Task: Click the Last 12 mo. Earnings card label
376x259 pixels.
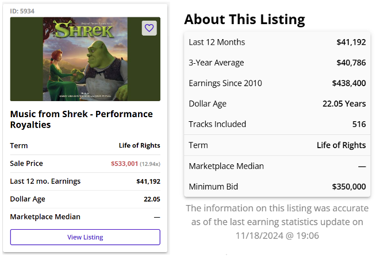Action: [45, 181]
